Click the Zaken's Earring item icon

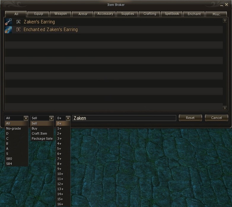coord(8,22)
